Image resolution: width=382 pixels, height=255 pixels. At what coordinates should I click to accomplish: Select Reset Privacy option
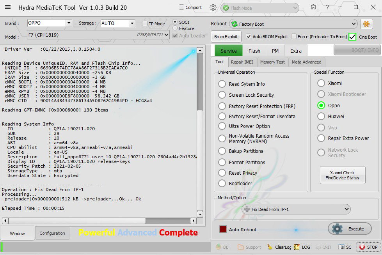[222, 173]
